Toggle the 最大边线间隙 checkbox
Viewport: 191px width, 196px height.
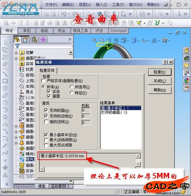[46, 140]
